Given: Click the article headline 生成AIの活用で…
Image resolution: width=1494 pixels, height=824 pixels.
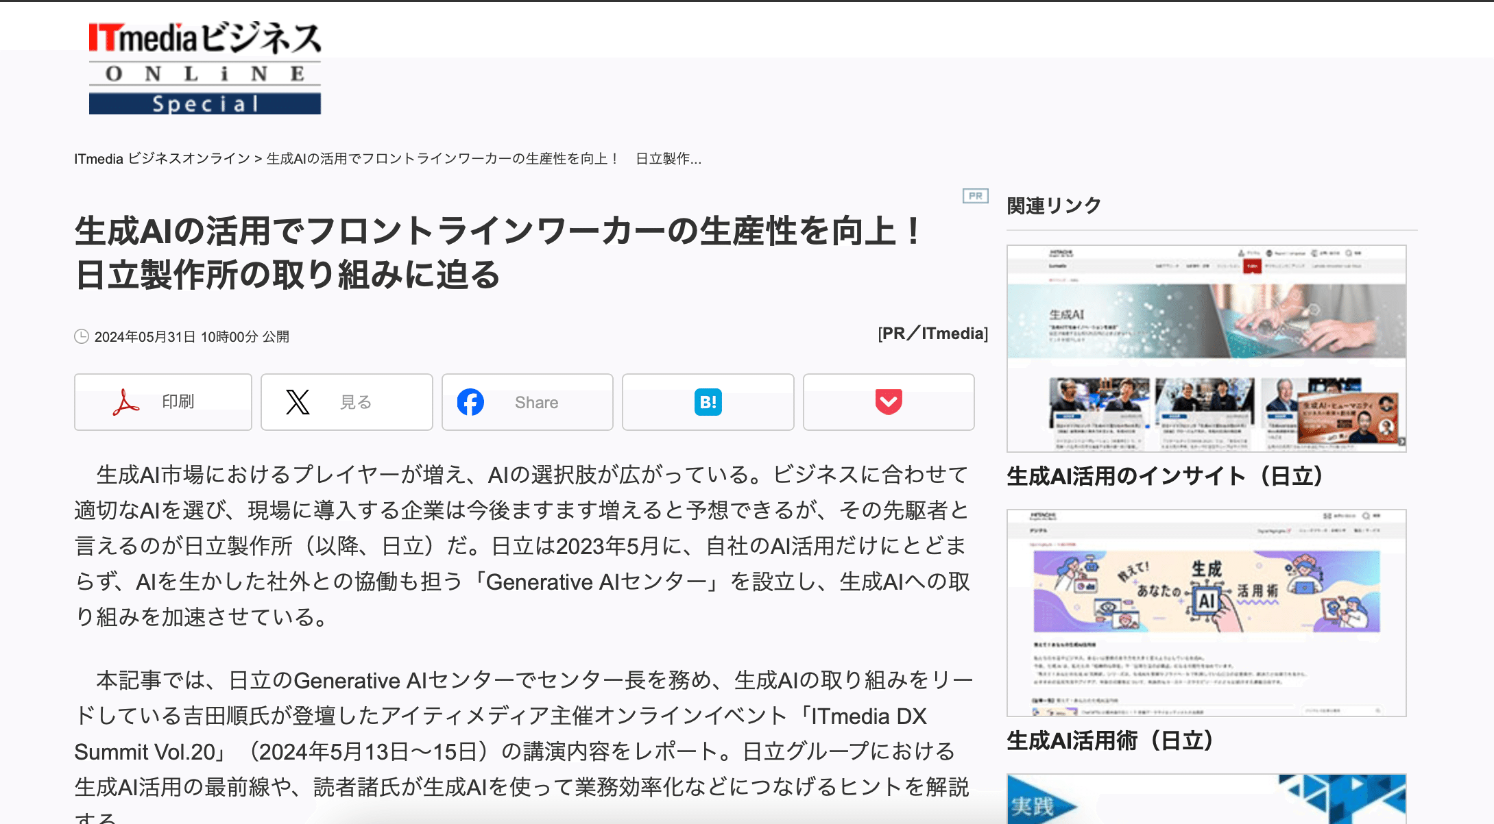Looking at the screenshot, I should coord(498,253).
